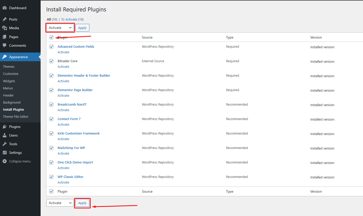Click Activate link under Elementor Page Builder
Image resolution: width=363 pixels, height=216 pixels.
pyautogui.click(x=63, y=96)
